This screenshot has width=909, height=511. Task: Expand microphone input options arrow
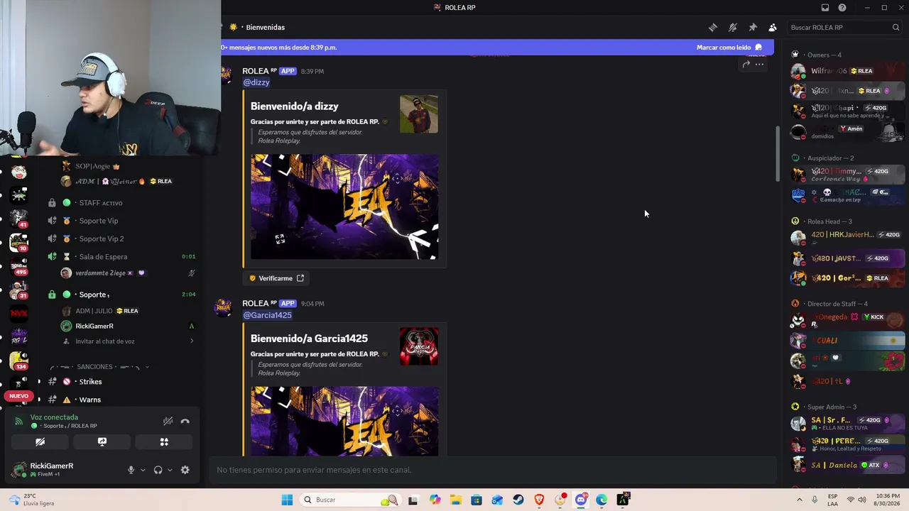tap(143, 470)
